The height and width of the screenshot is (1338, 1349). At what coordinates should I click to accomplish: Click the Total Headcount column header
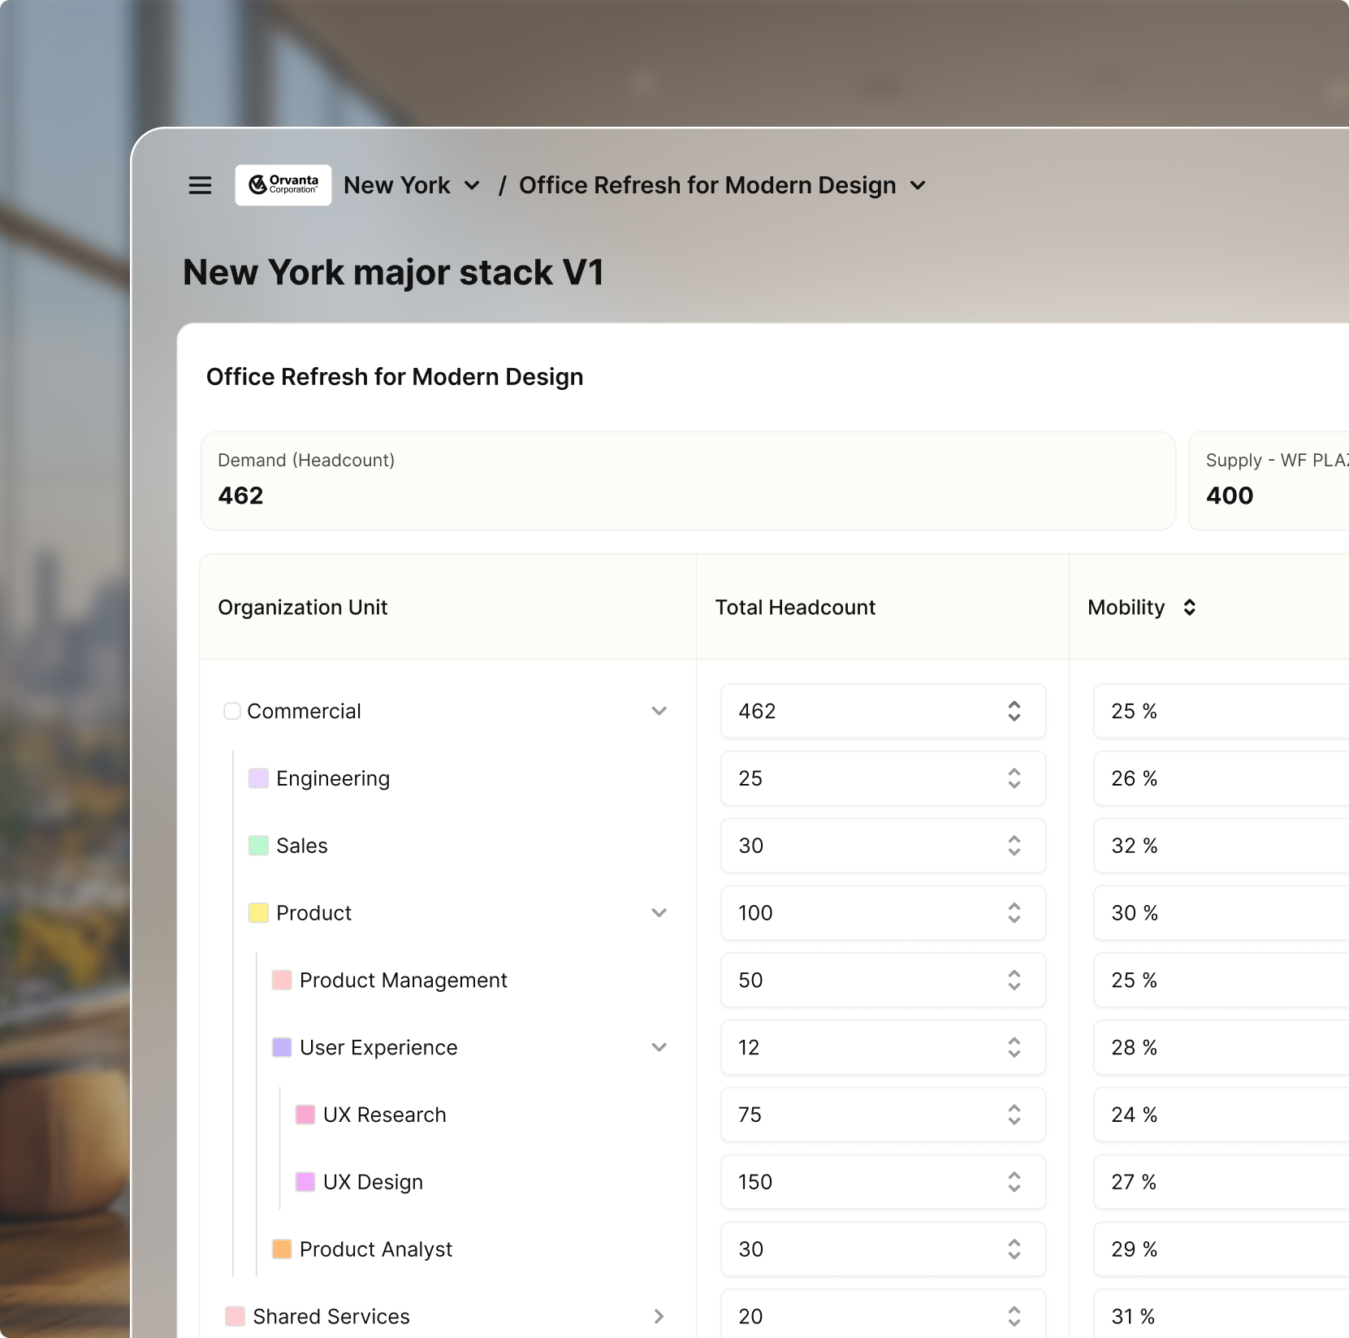click(x=795, y=608)
